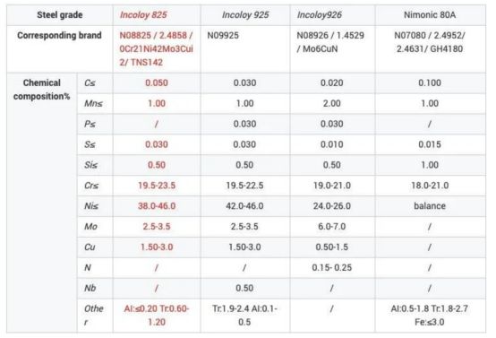Select the Nimonic 80A header cell
Viewport: 496px width, 338px height.
pyautogui.click(x=431, y=15)
